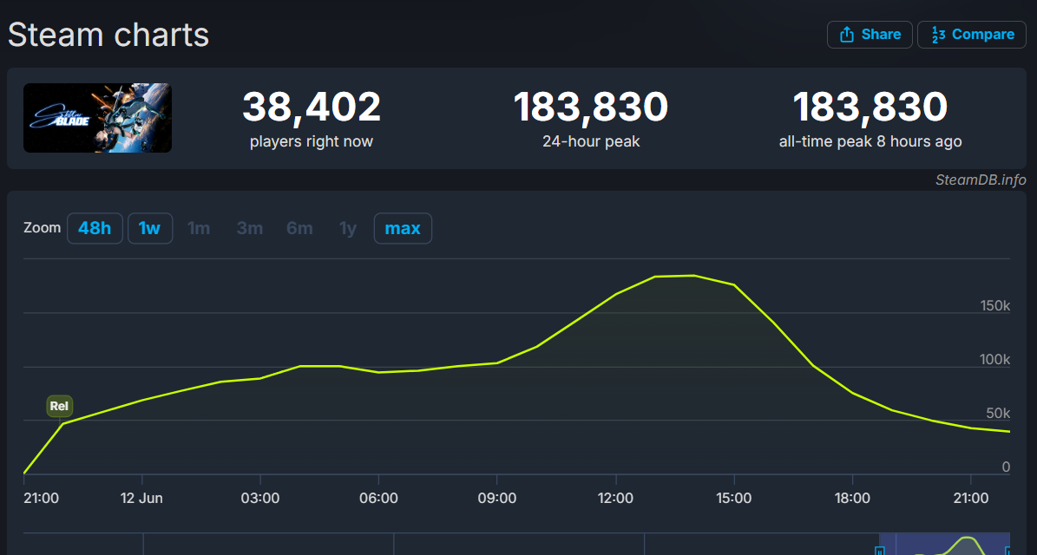The width and height of the screenshot is (1037, 555).
Task: Click the 06:00 time axis label
Action: click(x=379, y=498)
